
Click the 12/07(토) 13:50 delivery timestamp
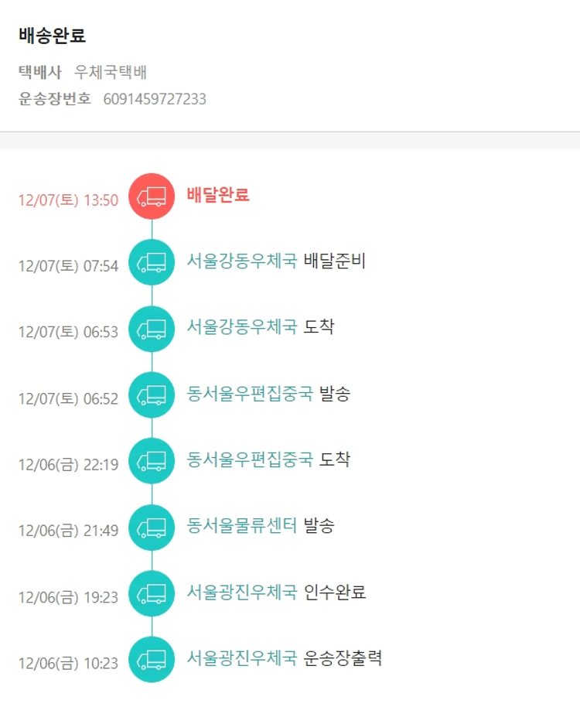pyautogui.click(x=68, y=200)
